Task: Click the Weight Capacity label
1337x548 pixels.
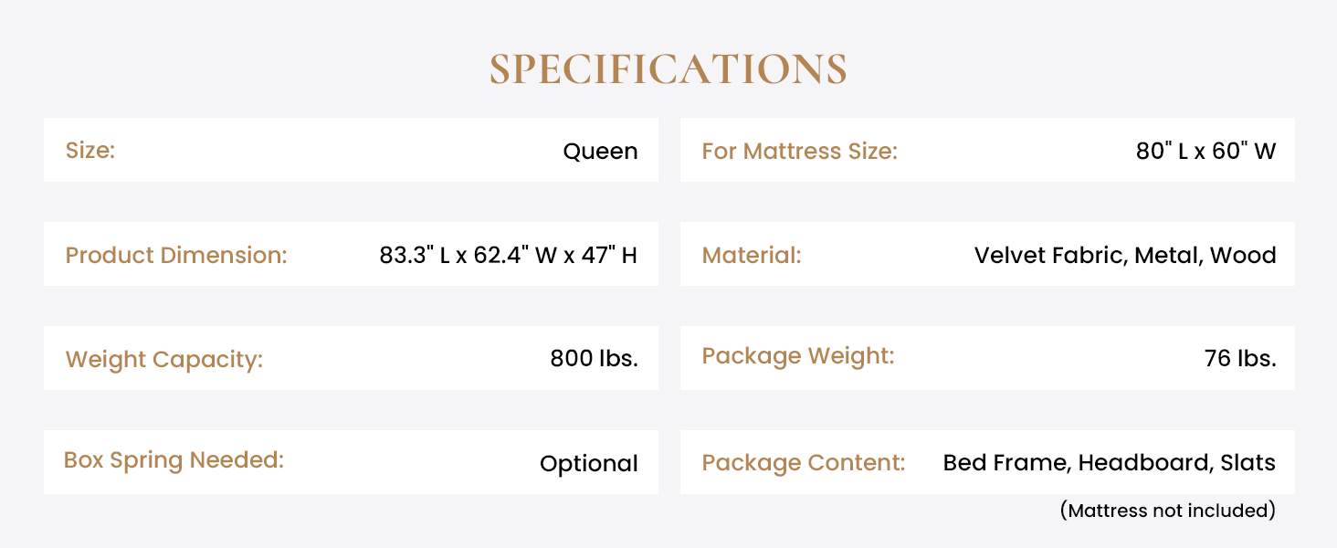Action: coord(164,359)
